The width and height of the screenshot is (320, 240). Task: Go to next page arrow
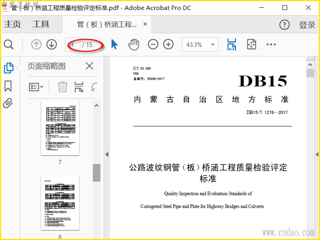pyautogui.click(x=52, y=44)
